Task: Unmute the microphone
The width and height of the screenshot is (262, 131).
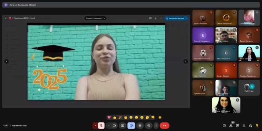Action: [101, 126]
